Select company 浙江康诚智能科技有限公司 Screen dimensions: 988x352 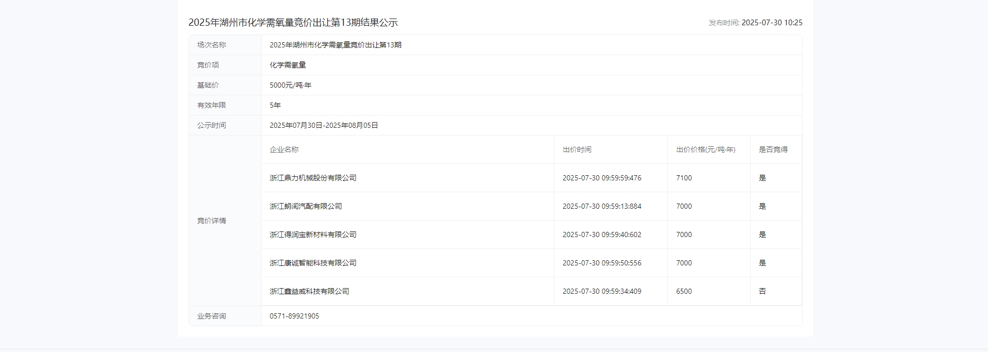click(313, 263)
